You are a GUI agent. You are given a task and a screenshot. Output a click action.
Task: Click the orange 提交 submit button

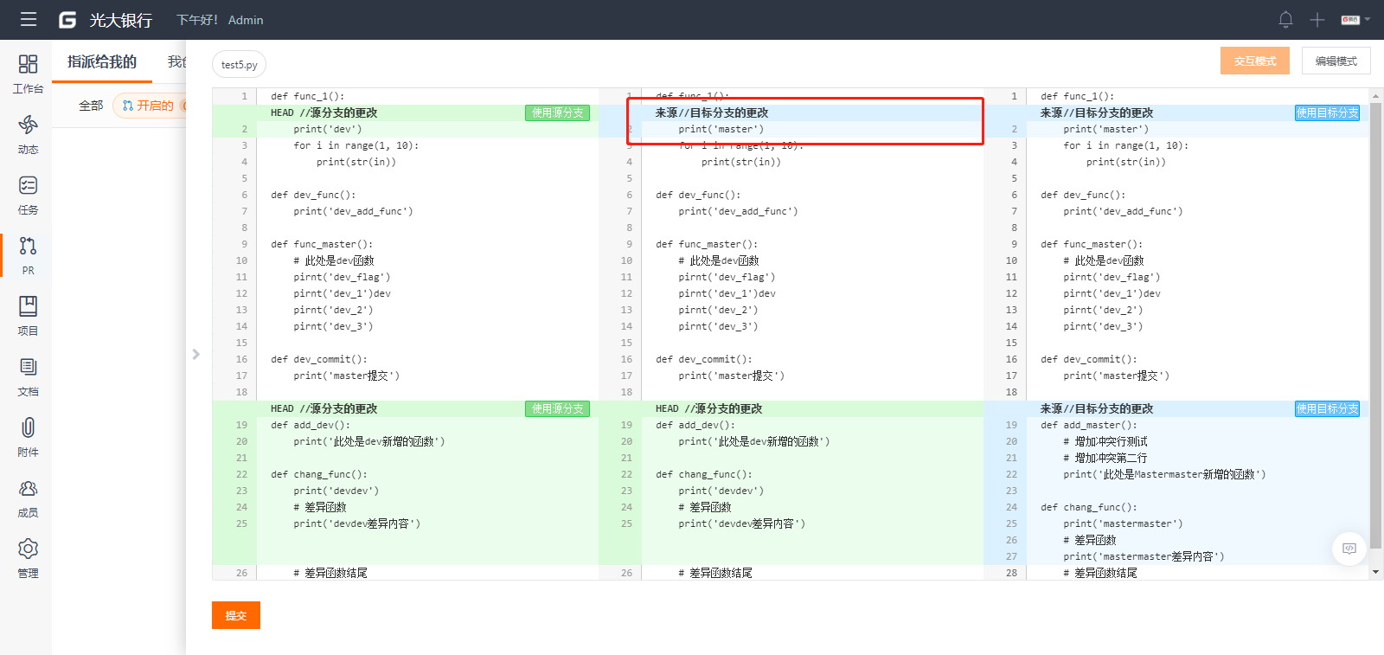(x=235, y=615)
